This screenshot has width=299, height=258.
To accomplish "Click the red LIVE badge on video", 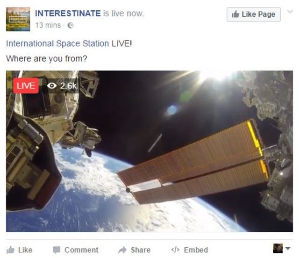I will (26, 86).
